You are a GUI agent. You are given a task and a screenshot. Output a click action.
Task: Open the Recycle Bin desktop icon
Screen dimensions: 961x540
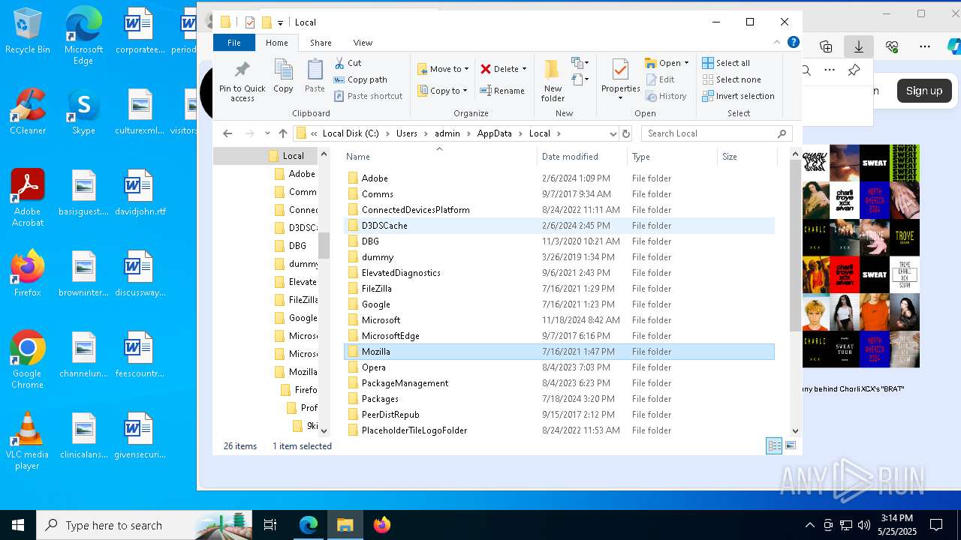(x=28, y=31)
